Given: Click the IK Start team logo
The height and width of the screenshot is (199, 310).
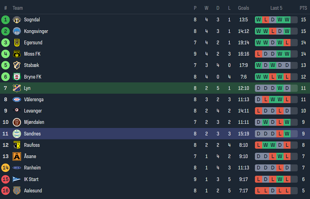Looking at the screenshot, I should pos(17,179).
